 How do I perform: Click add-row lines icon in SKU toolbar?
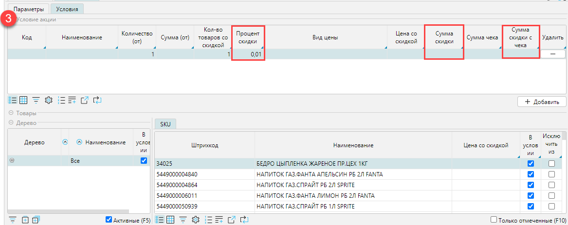(220, 220)
